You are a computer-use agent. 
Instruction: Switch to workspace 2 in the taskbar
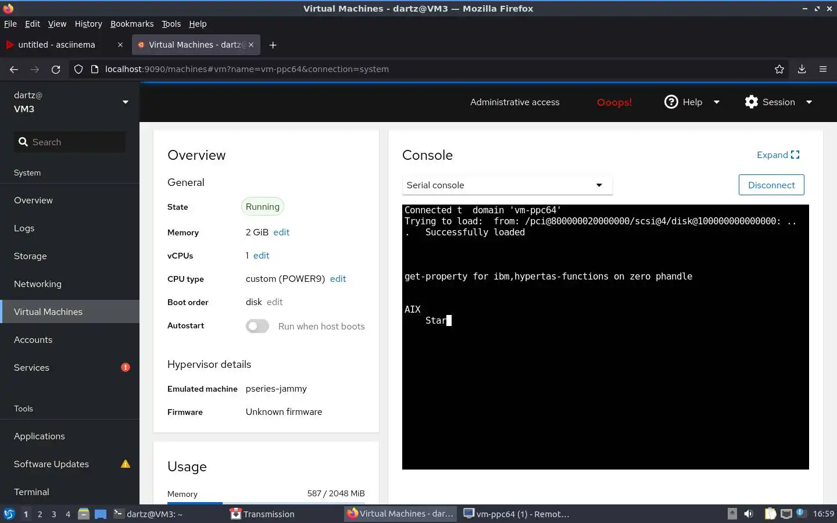(40, 514)
